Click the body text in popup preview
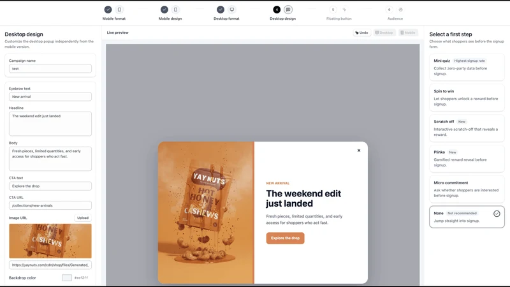The image size is (510, 287). pos(304,219)
